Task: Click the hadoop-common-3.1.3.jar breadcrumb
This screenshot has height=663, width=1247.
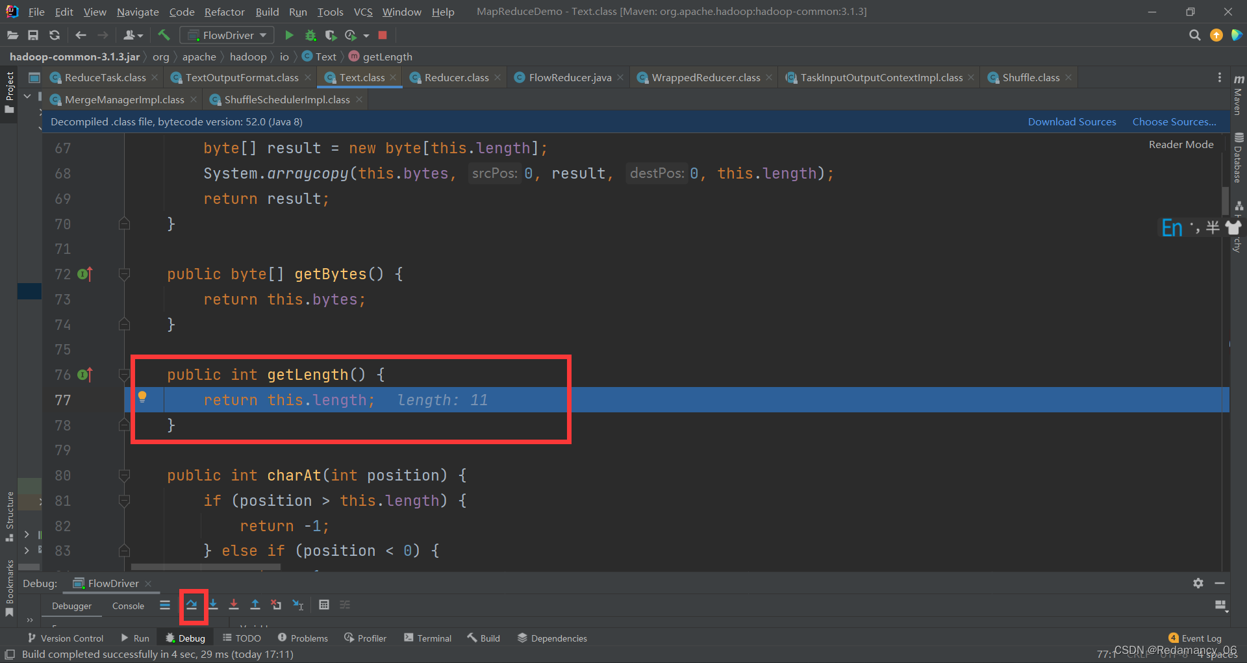Action: pos(75,57)
